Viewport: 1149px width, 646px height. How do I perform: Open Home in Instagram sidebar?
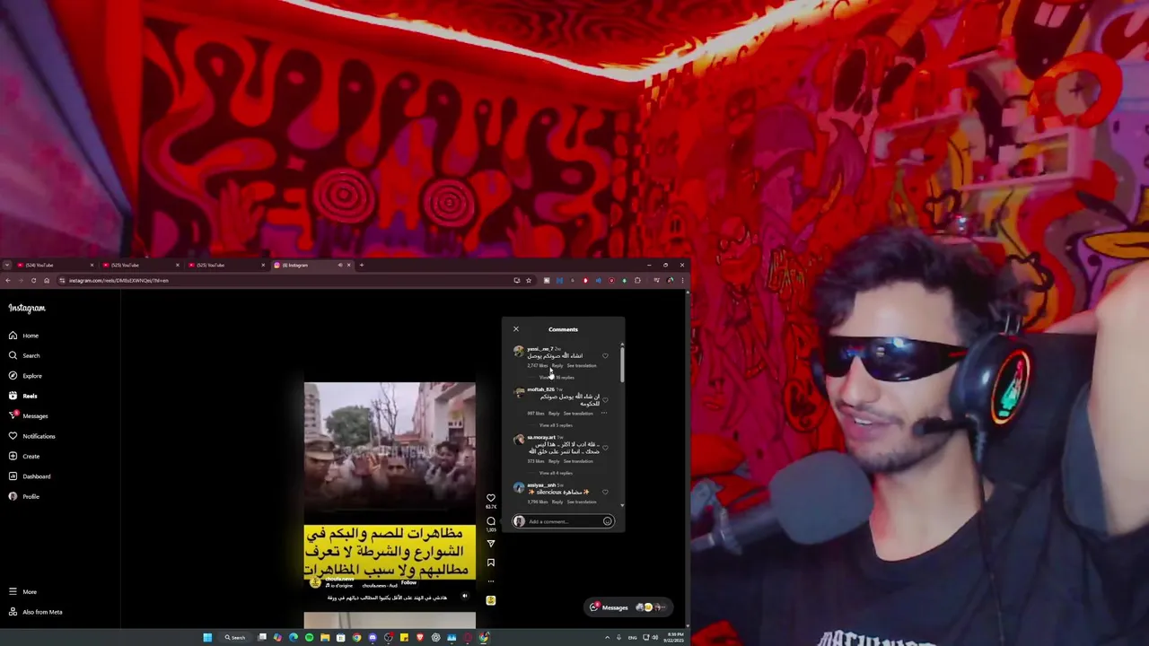(23, 336)
